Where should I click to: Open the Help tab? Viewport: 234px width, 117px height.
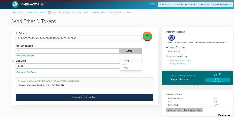(x=129, y=12)
